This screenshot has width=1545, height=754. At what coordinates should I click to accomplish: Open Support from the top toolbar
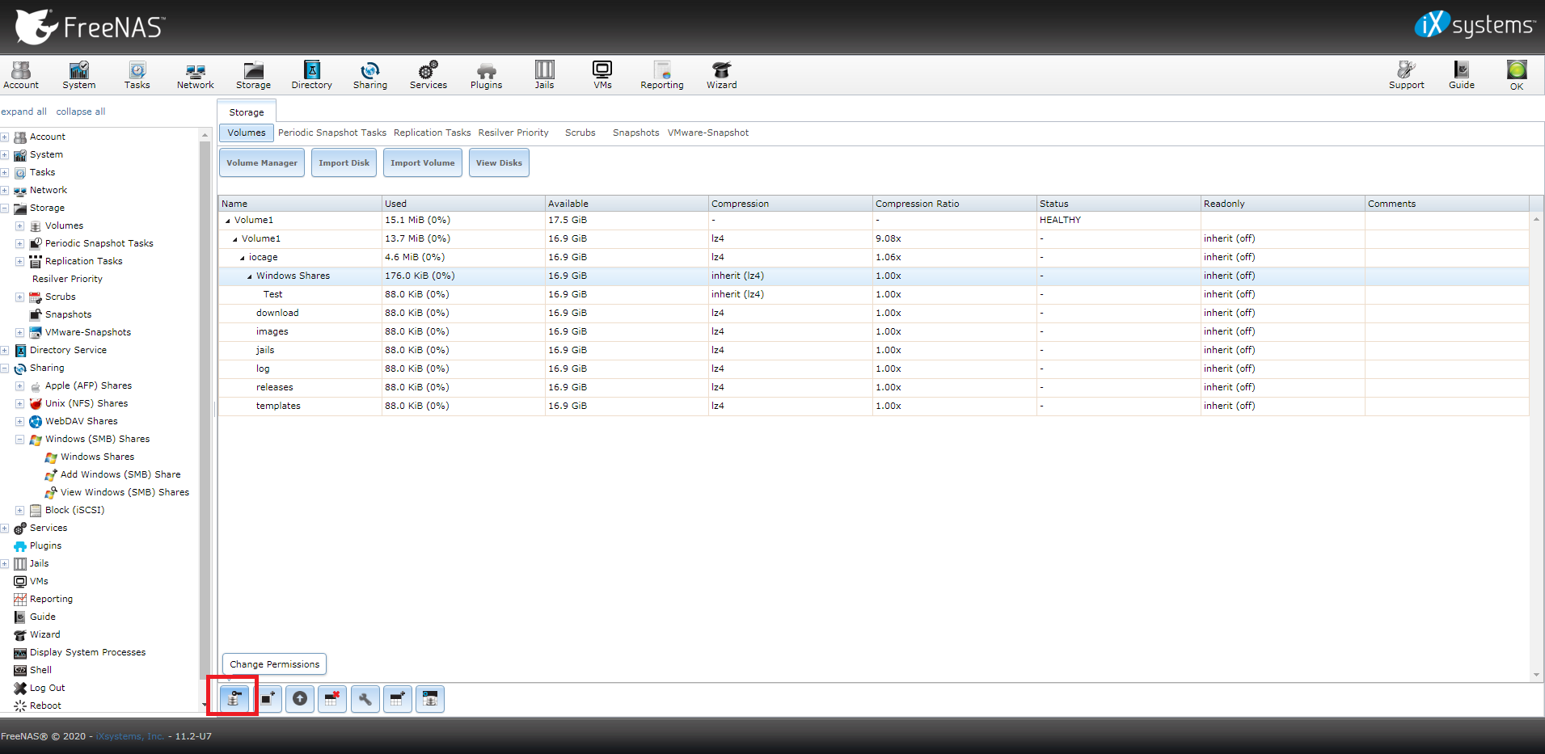[1407, 74]
